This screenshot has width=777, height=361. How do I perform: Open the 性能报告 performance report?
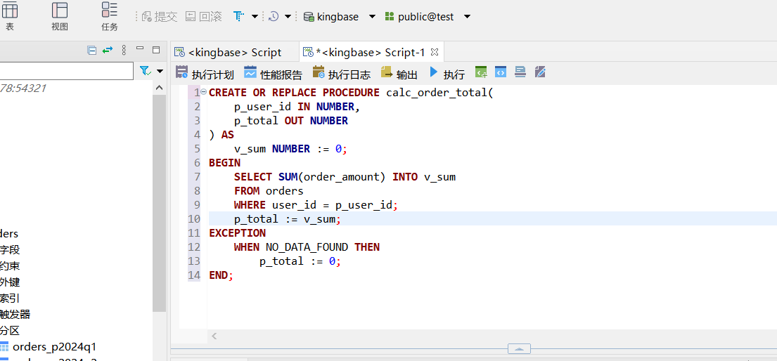pyautogui.click(x=273, y=73)
